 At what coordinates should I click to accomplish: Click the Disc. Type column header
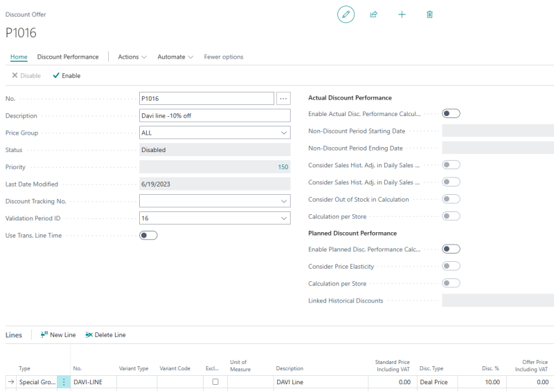431,368
